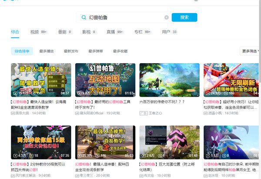Click the magnifier icon in search box
Viewport: 261px width, 179px height.
click(84, 17)
